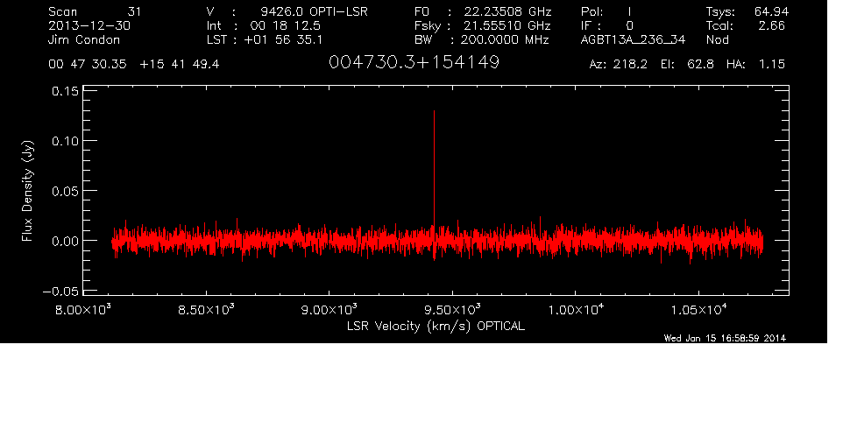The image size is (843, 429).
Task: Click the Flux Density (Jy) axis label
Action: 27,191
